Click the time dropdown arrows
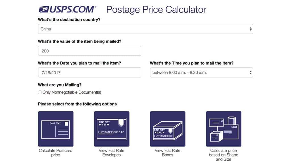Viewport: 284px width, 163px height. coord(250,73)
